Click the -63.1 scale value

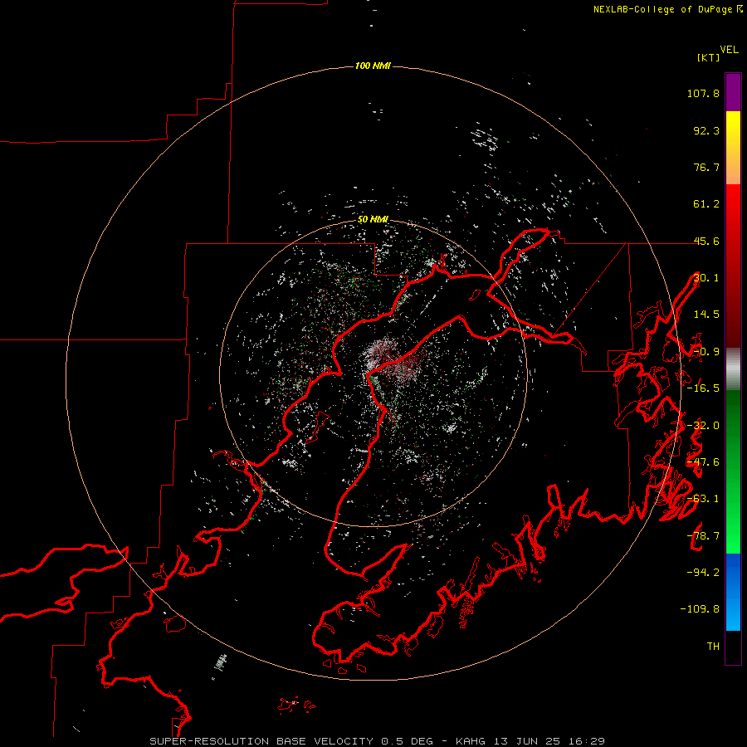(x=703, y=499)
